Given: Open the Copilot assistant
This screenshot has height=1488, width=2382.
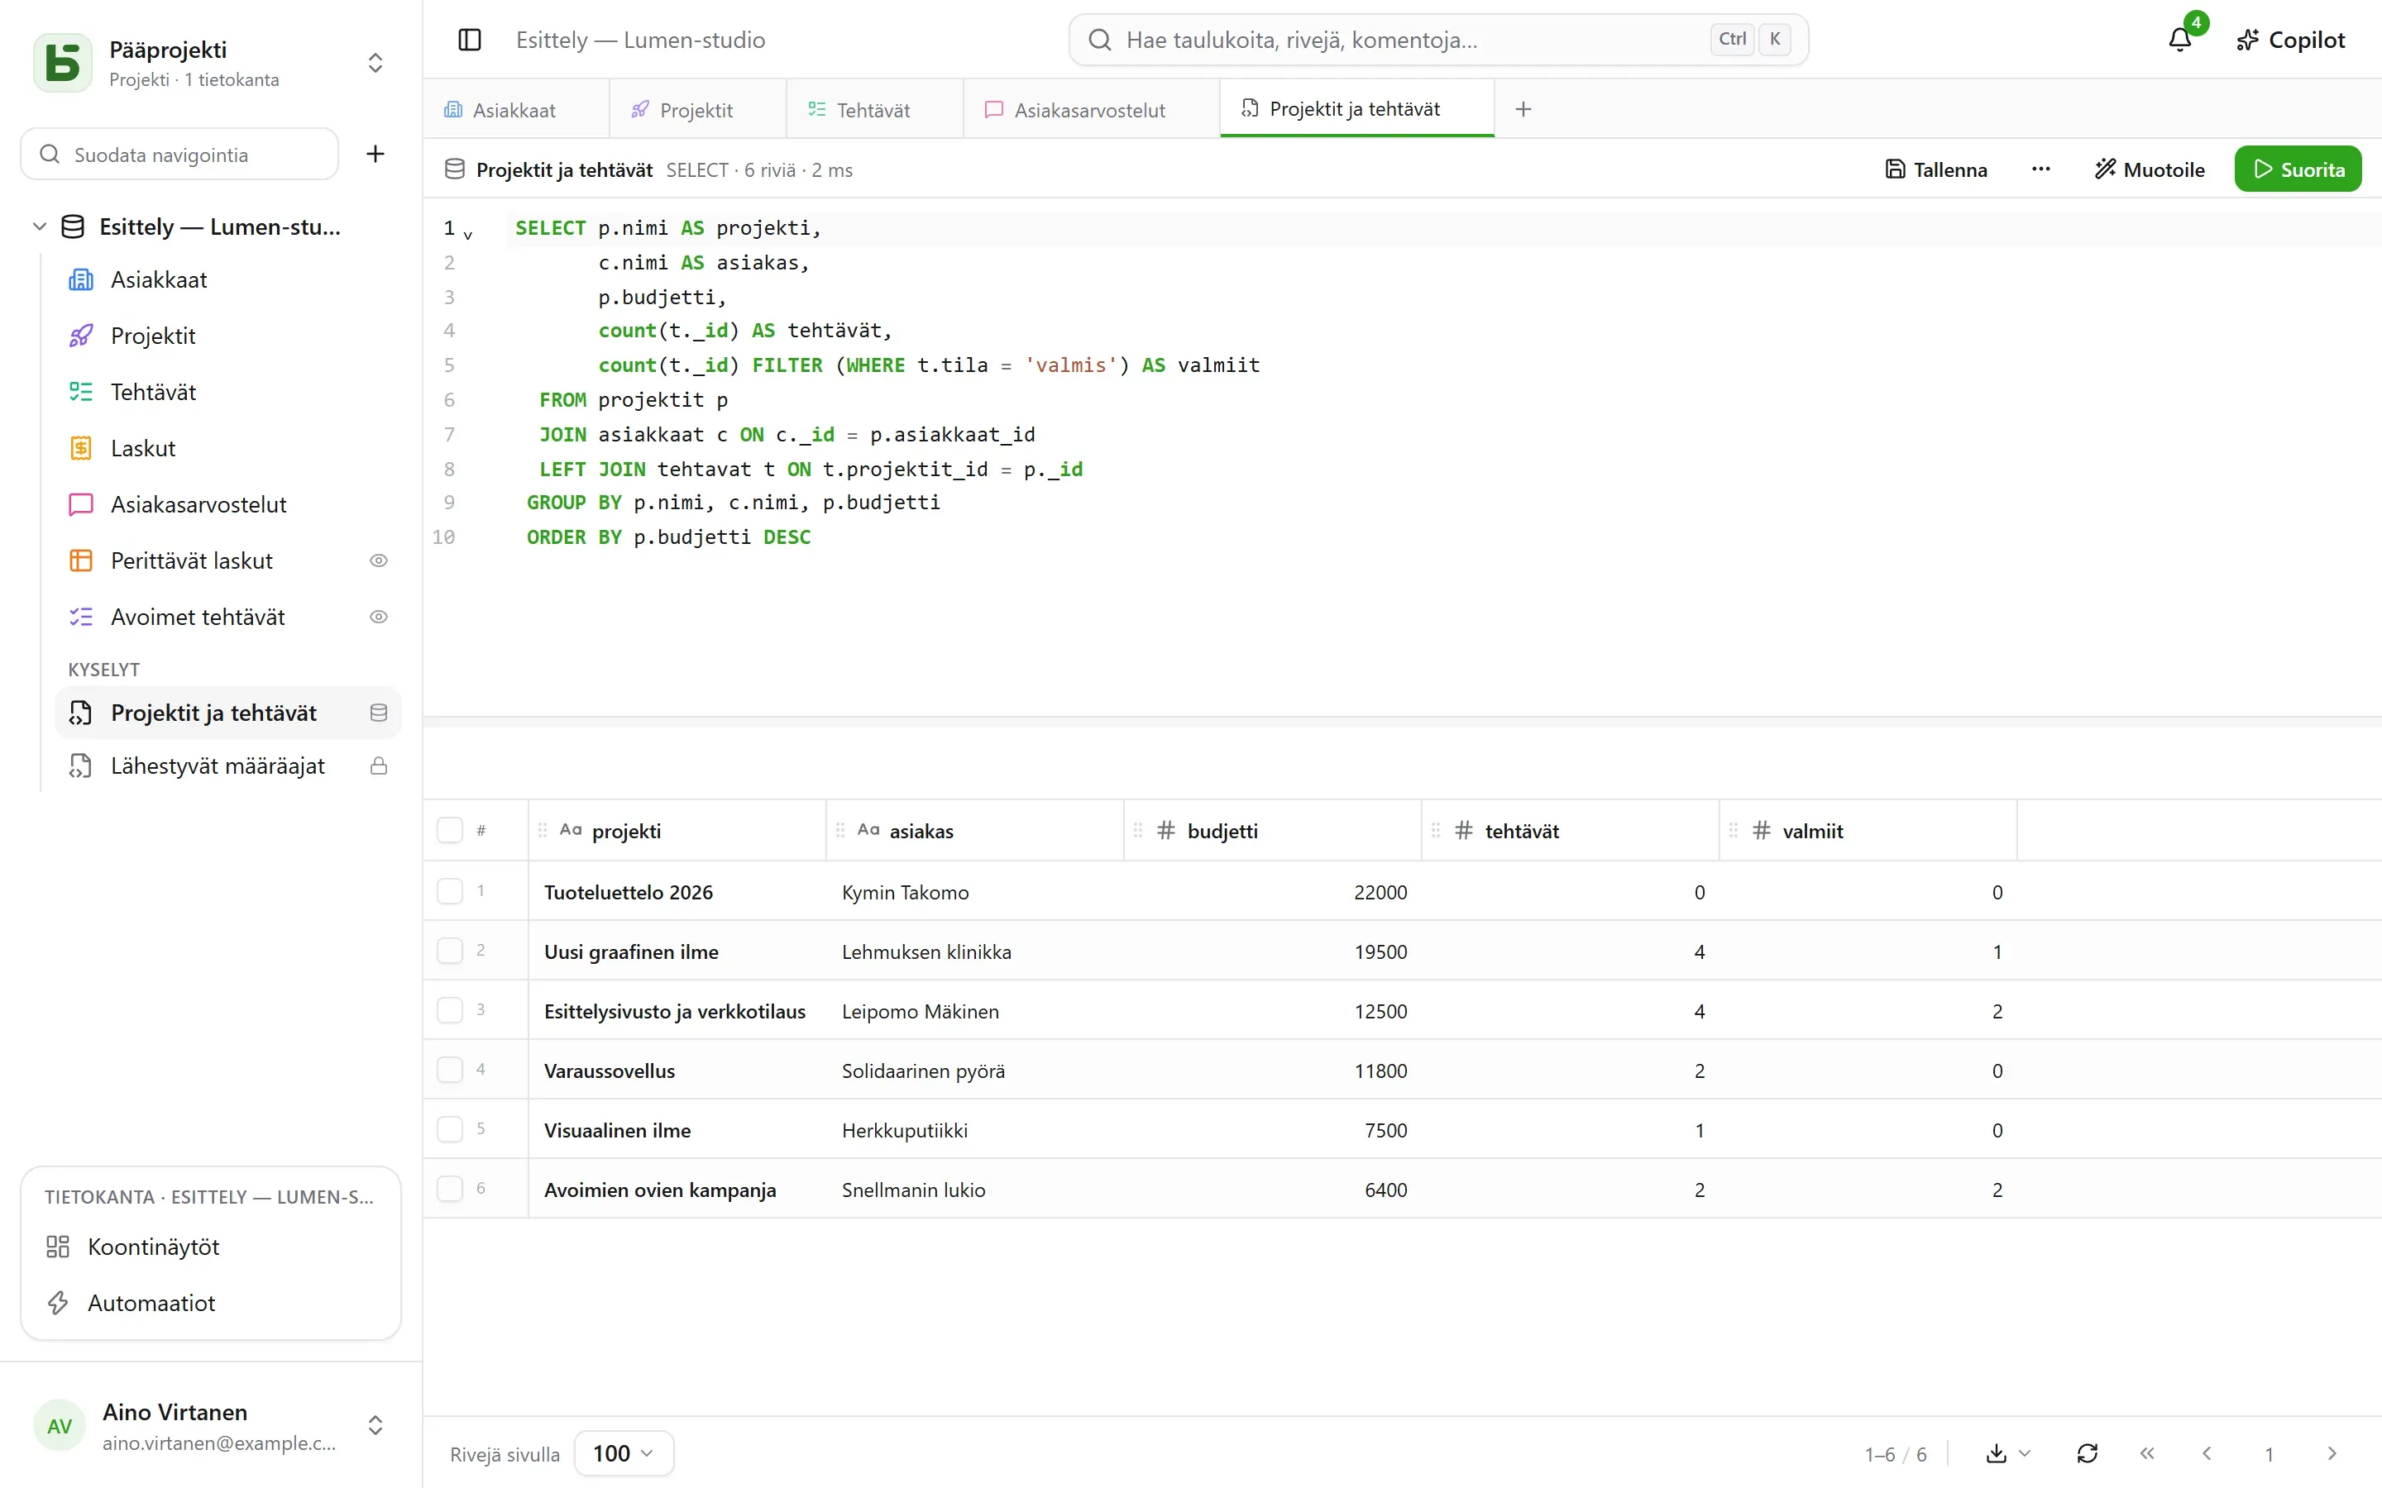Looking at the screenshot, I should (2290, 40).
